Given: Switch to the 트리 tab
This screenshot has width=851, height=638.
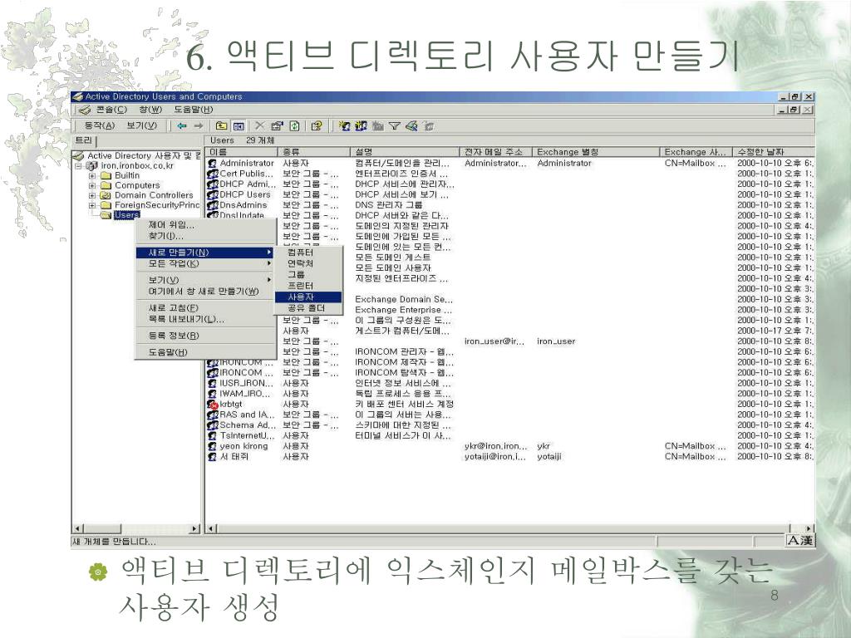Looking at the screenshot, I should tap(84, 140).
